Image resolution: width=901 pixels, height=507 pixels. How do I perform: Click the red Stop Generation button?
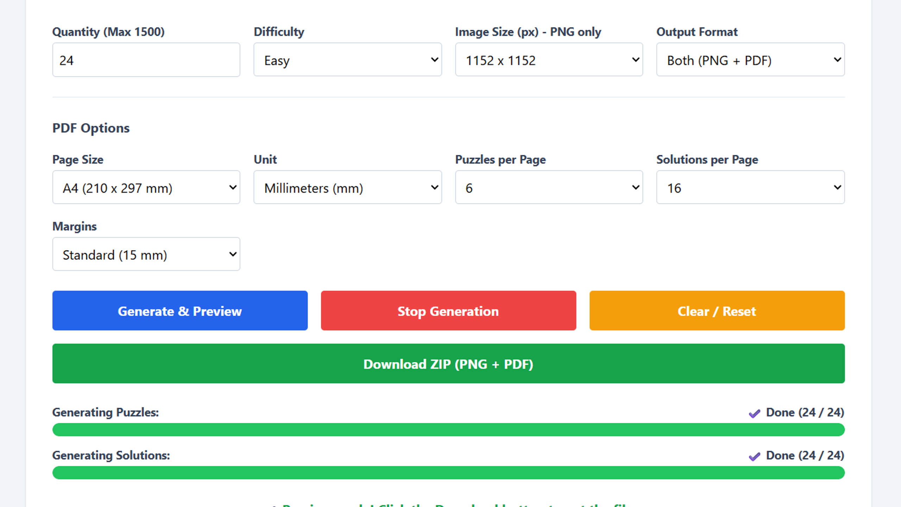point(448,311)
